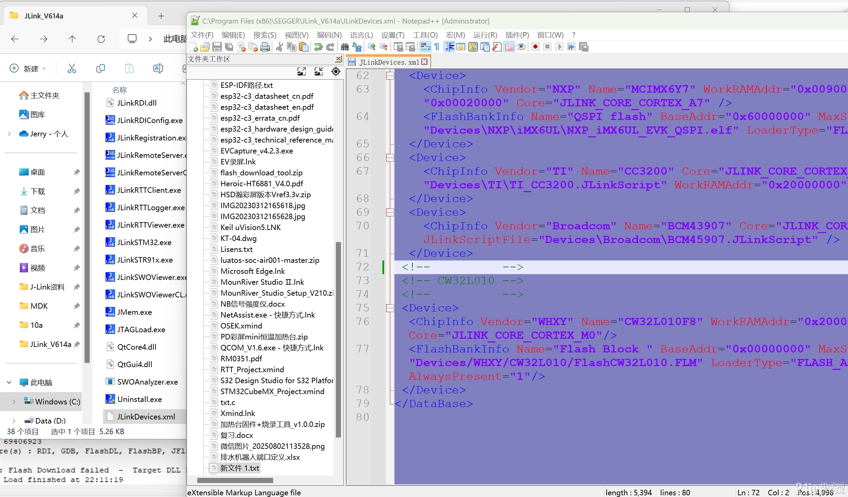Undo the last edit via toolbar

(x=318, y=47)
